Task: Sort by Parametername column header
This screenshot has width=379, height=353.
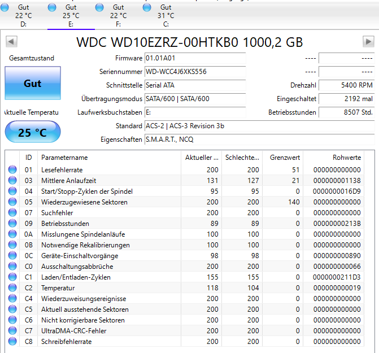Action: [x=109, y=158]
